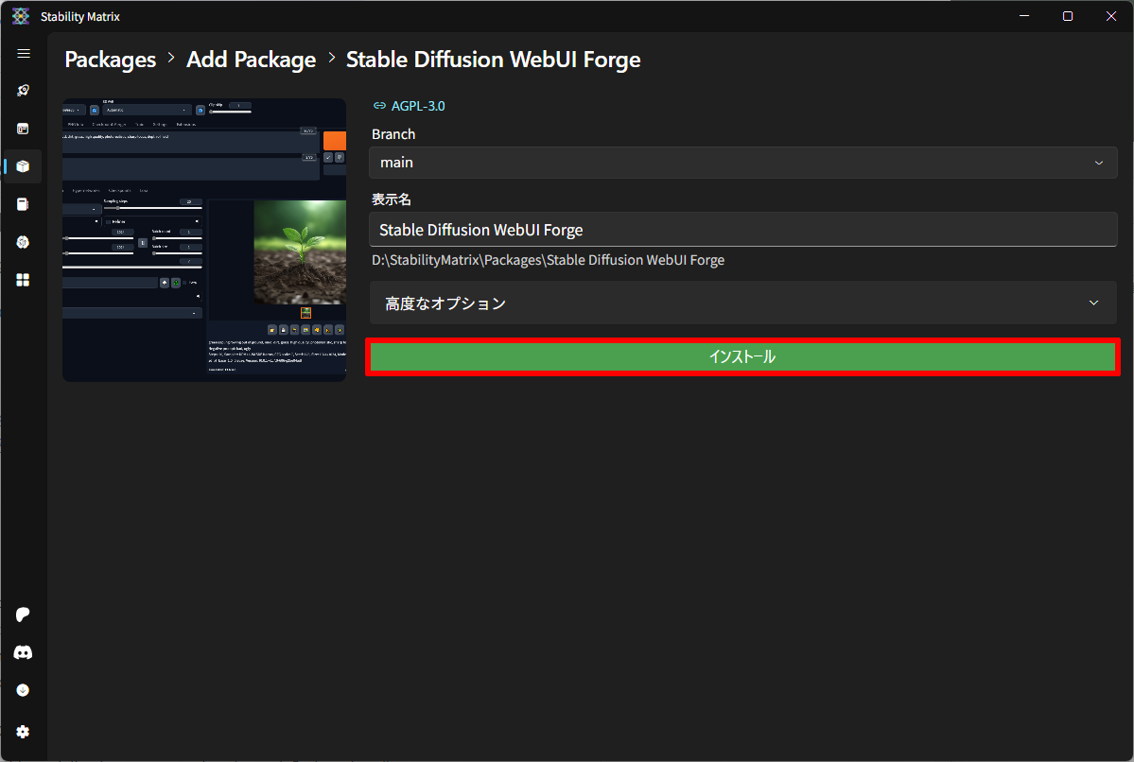Open the Checkpoint Manager notebook icon
The image size is (1134, 762).
click(24, 204)
